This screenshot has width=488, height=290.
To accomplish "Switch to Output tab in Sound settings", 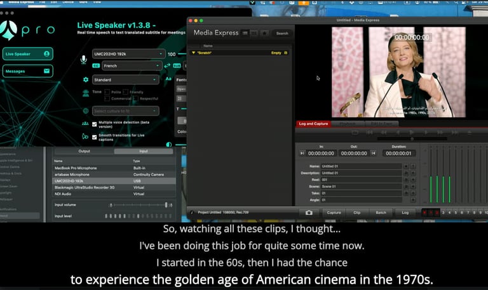I will tap(85, 151).
